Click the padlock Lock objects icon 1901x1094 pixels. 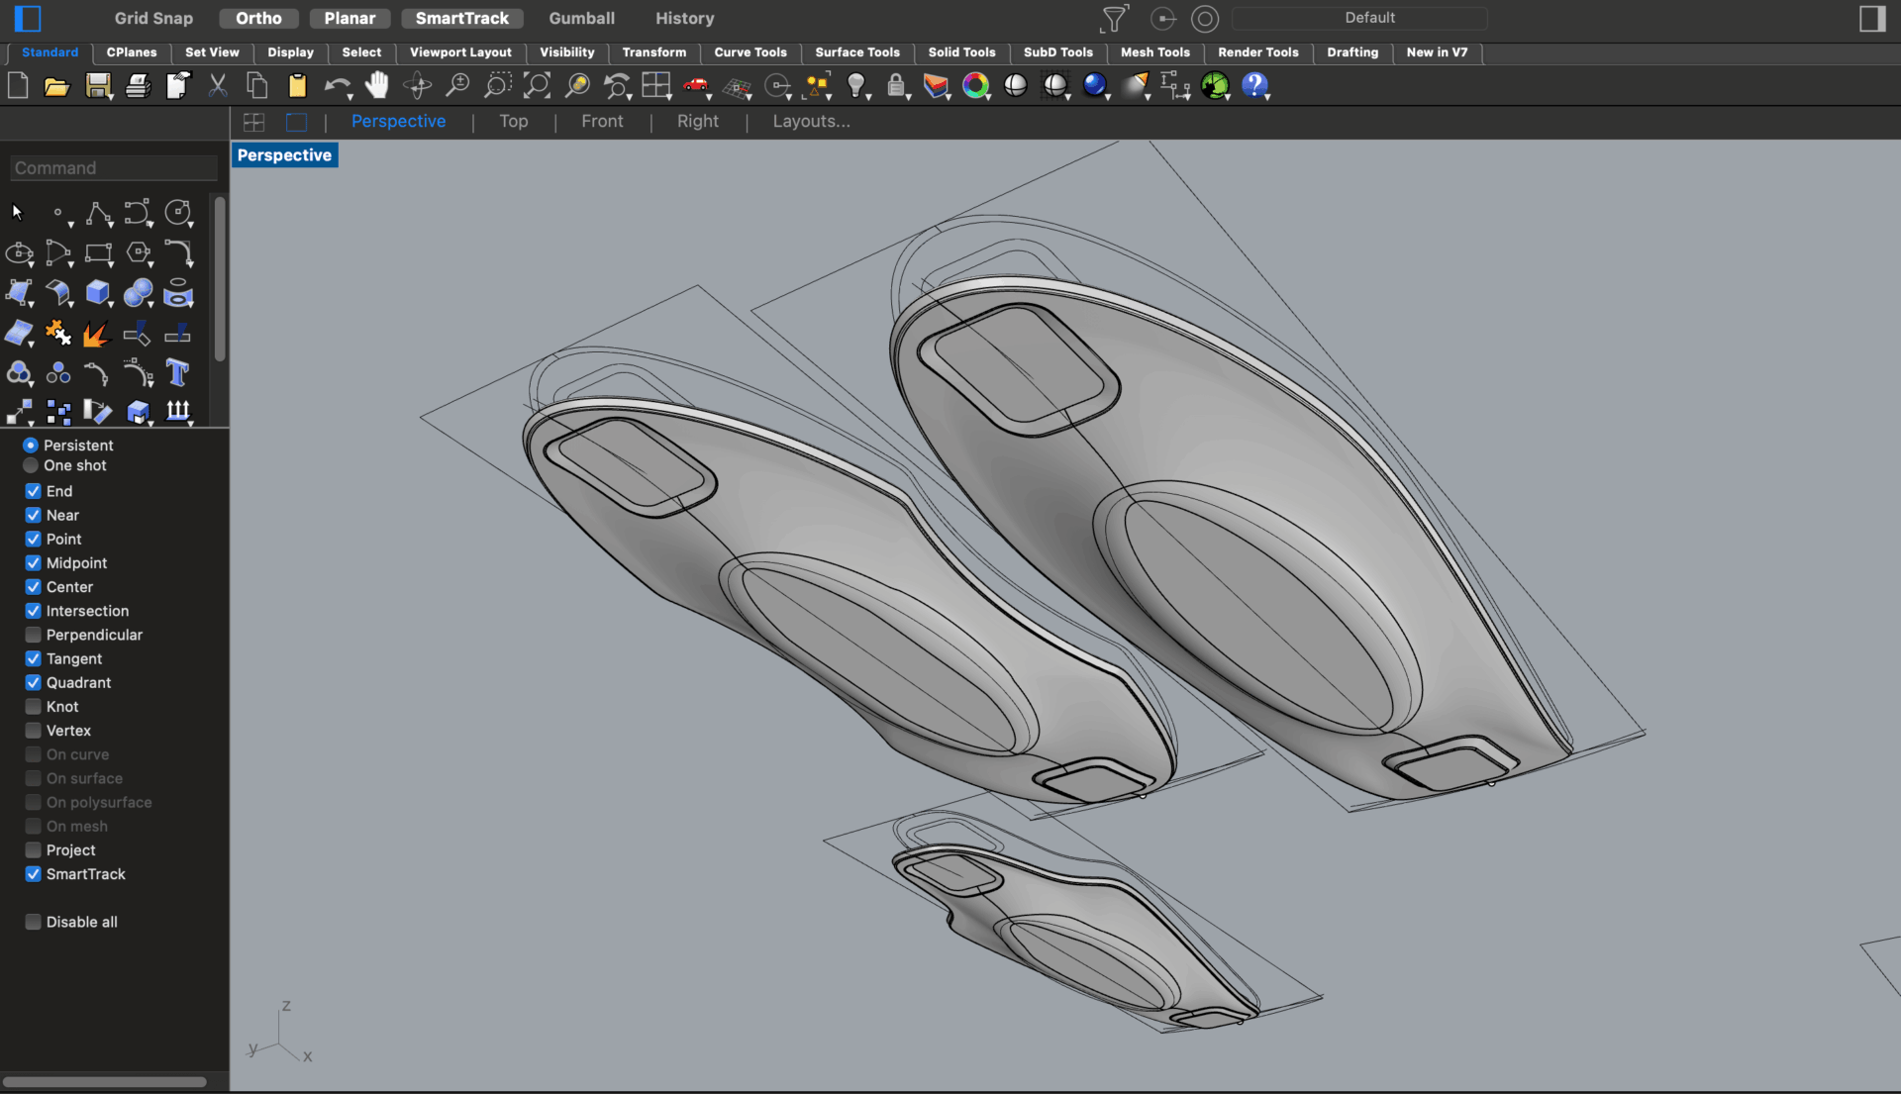tap(896, 86)
